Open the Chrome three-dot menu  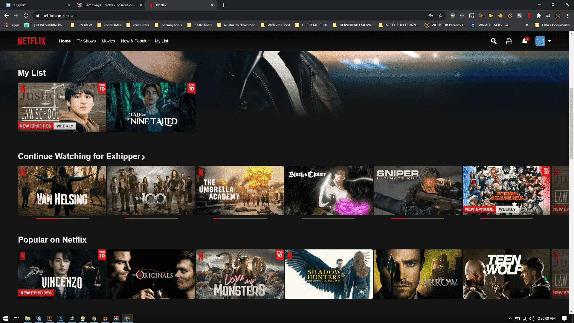click(567, 16)
